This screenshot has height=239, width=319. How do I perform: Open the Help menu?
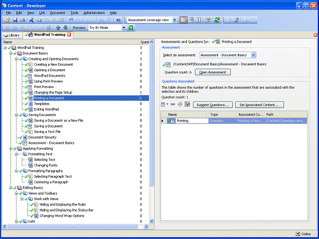point(113,13)
